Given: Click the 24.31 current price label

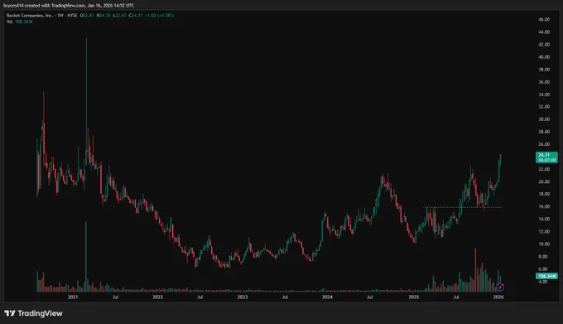Looking at the screenshot, I should click(546, 157).
